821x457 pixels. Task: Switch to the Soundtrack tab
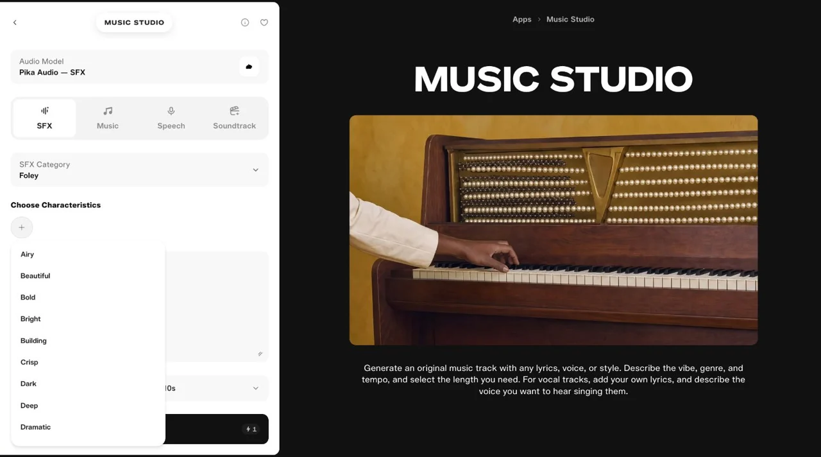pyautogui.click(x=234, y=118)
